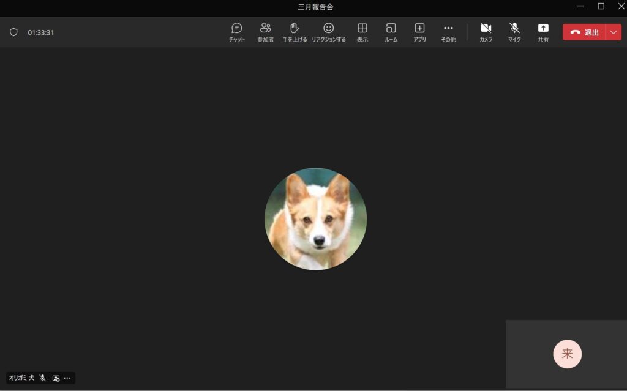The height and width of the screenshot is (391, 627).
Task: Expand the 退出 dropdown arrow
Action: [x=614, y=32]
